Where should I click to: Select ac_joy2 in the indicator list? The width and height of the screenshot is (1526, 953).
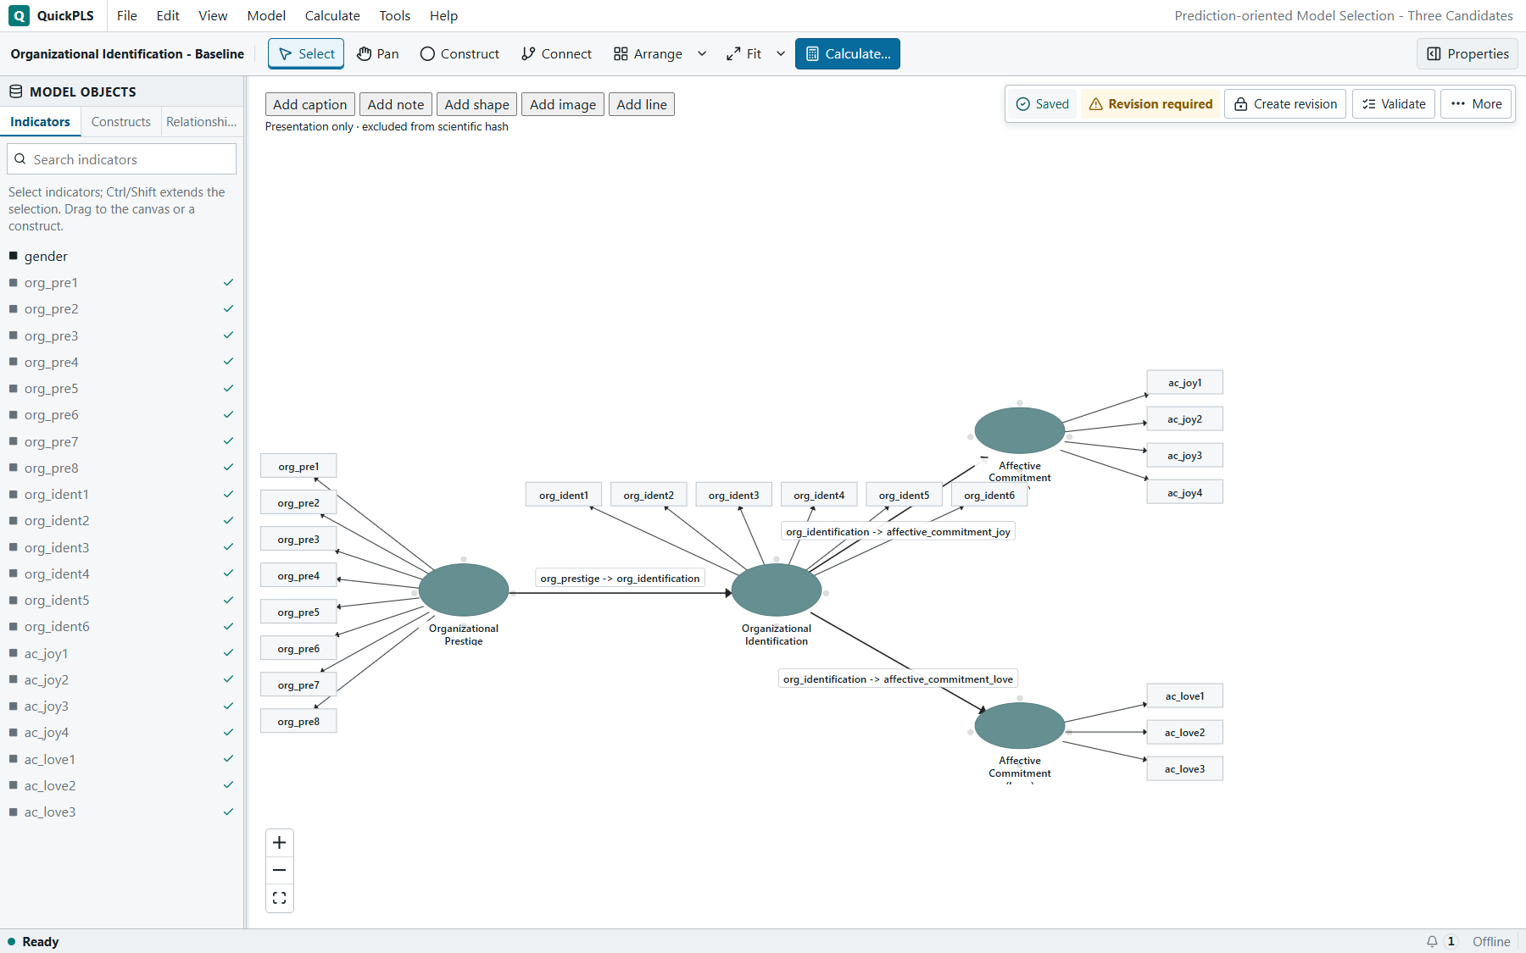tap(122, 680)
